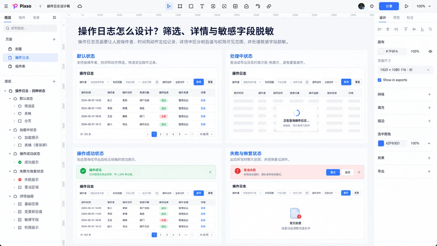The width and height of the screenshot is (437, 246).
Task: Click the selection color swatch #2F80ED
Action: (381, 143)
